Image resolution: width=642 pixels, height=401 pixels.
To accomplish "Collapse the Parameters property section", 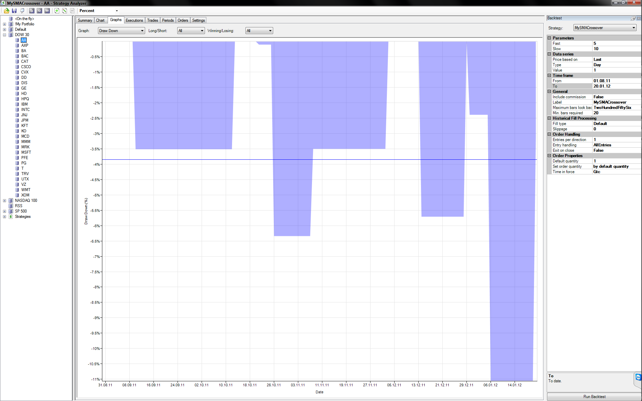I will [549, 38].
